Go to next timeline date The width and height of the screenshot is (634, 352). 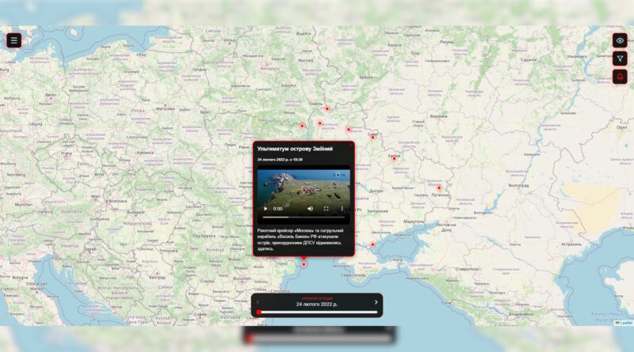[x=376, y=302]
